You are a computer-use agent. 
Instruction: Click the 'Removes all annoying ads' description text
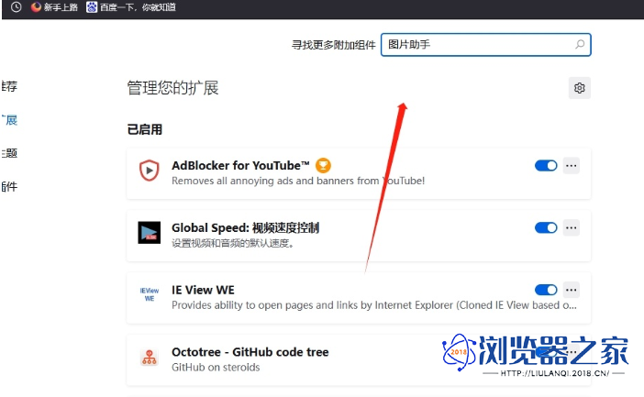tap(298, 181)
